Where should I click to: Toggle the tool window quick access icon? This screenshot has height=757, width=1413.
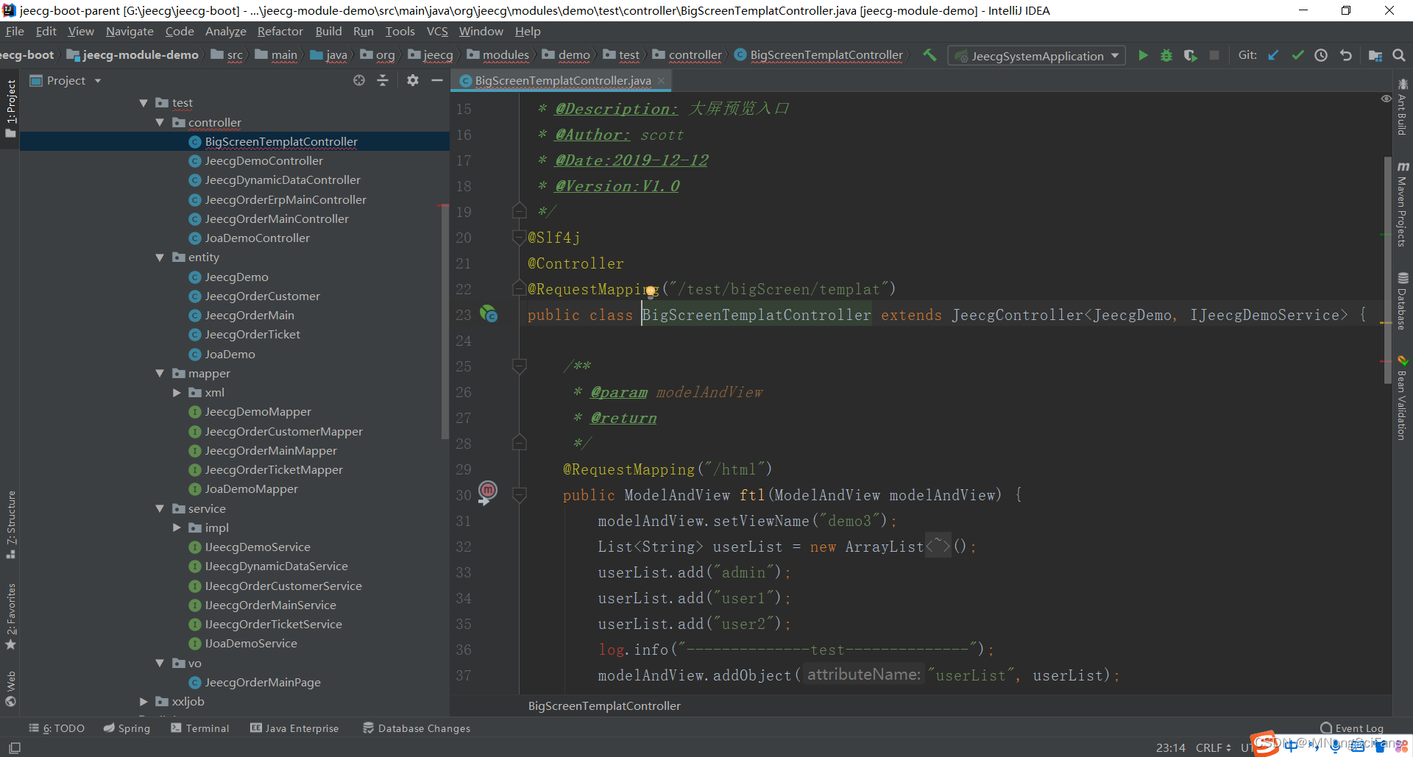coord(14,747)
